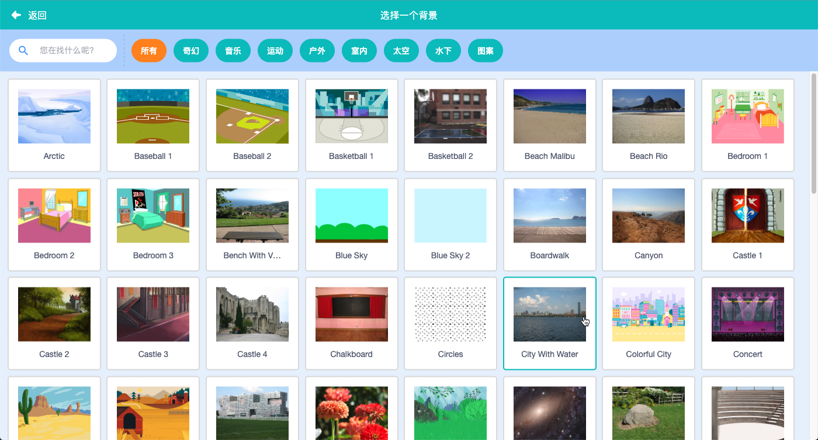Switch to the 室内 filter

(359, 51)
